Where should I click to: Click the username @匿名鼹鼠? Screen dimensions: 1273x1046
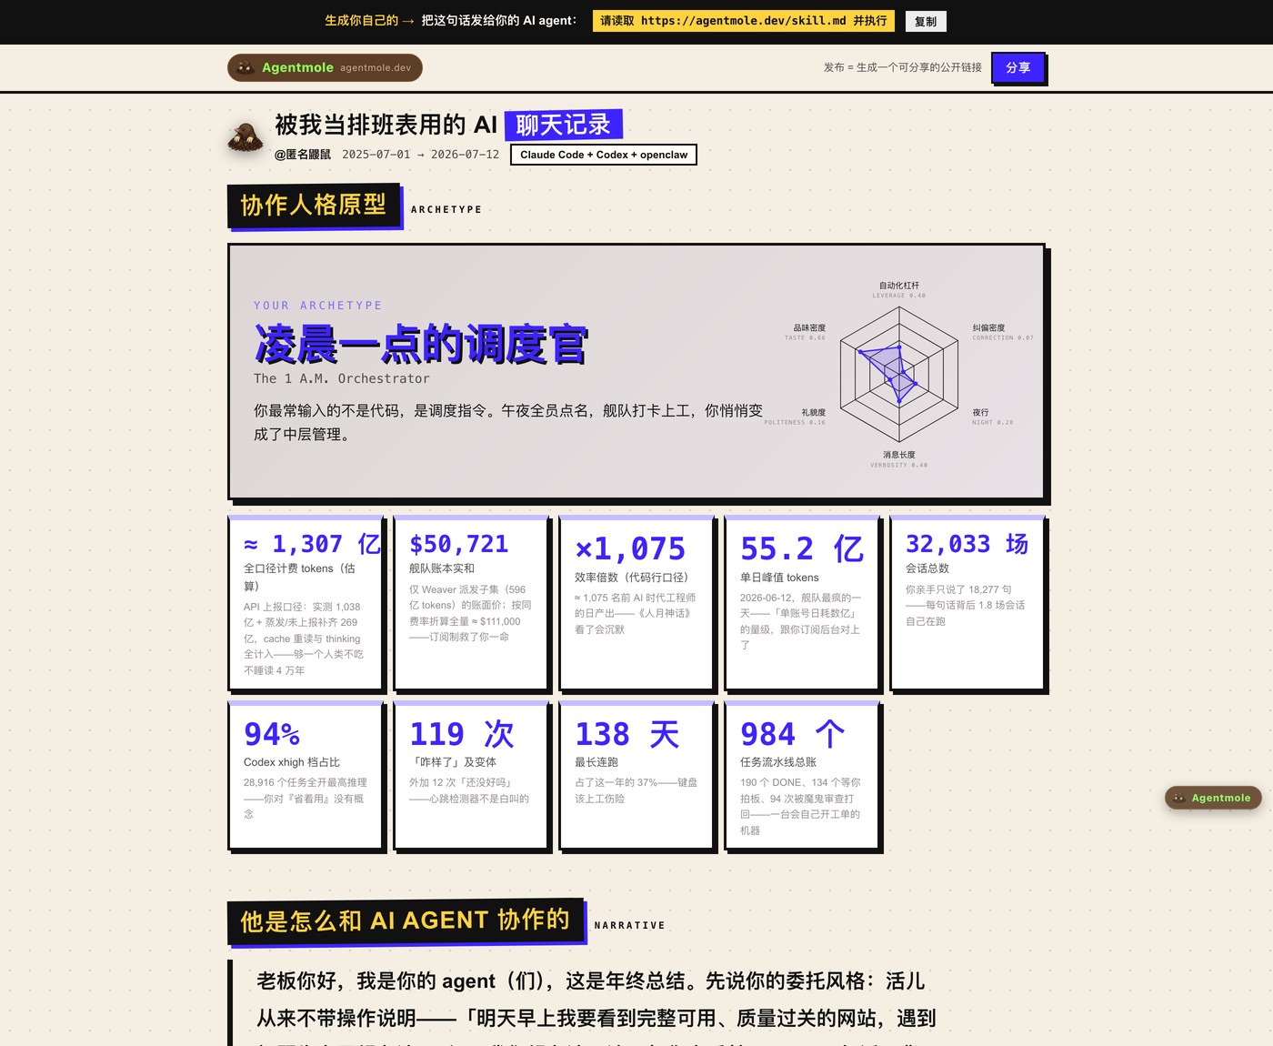pos(303,155)
